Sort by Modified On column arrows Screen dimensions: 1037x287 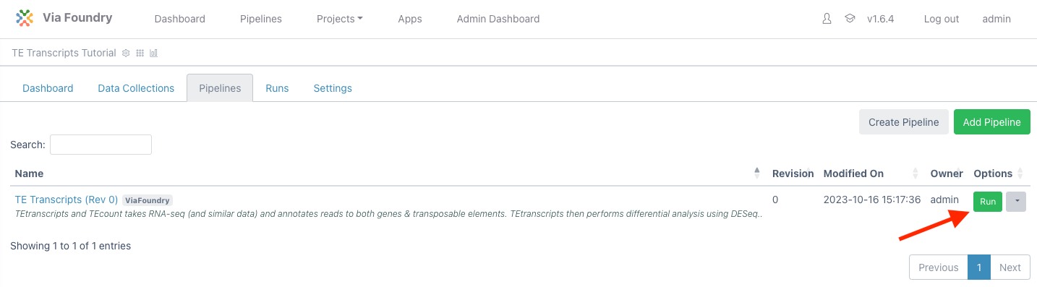[x=916, y=173]
